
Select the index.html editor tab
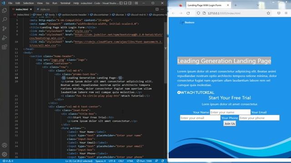[22, 9]
